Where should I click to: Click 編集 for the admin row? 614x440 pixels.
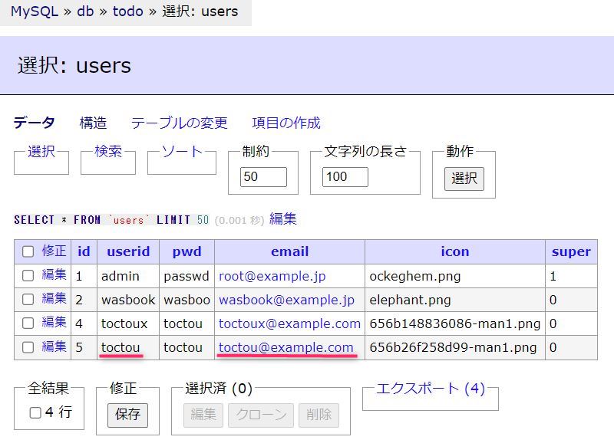pyautogui.click(x=54, y=274)
